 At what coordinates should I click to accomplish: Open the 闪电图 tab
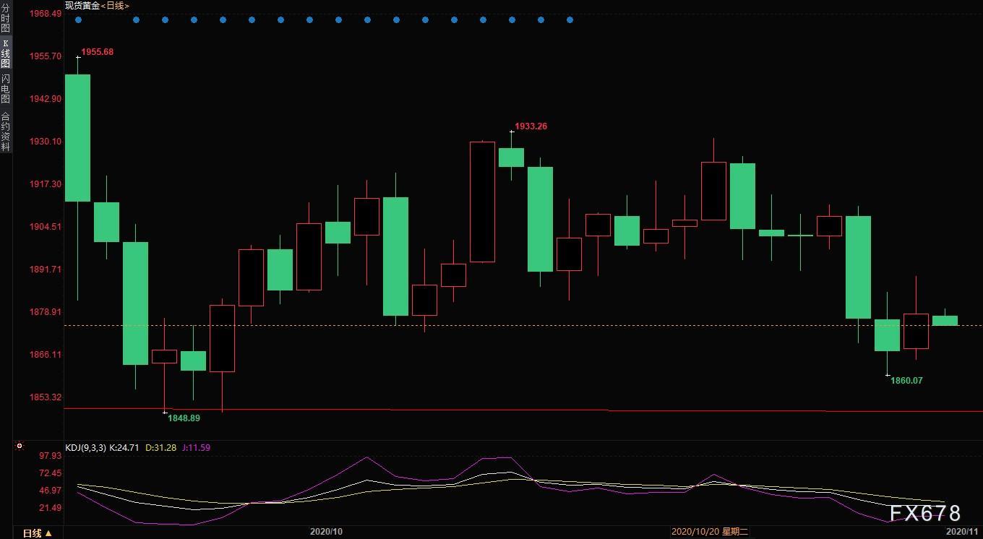pyautogui.click(x=6, y=89)
